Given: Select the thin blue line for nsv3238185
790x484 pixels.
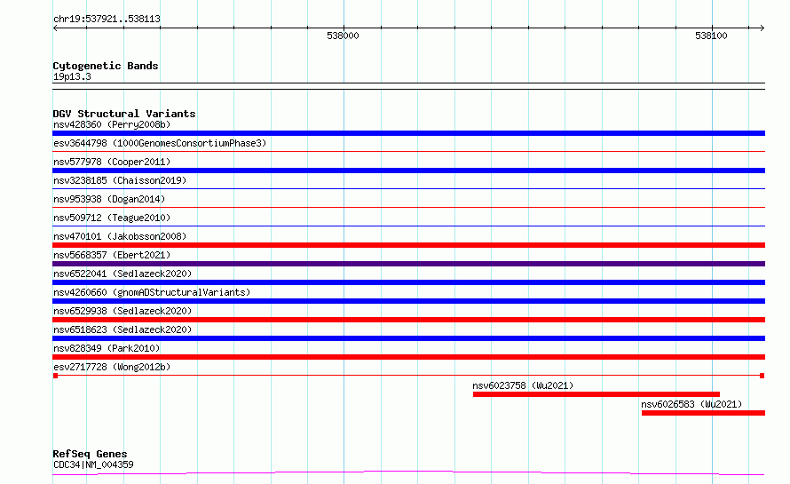Looking at the screenshot, I should coord(408,188).
